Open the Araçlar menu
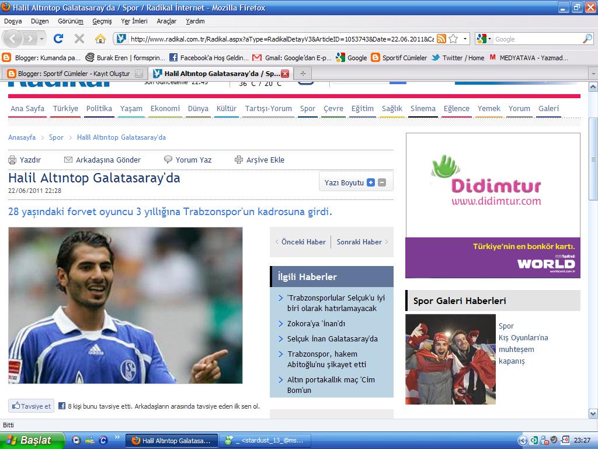 [166, 21]
